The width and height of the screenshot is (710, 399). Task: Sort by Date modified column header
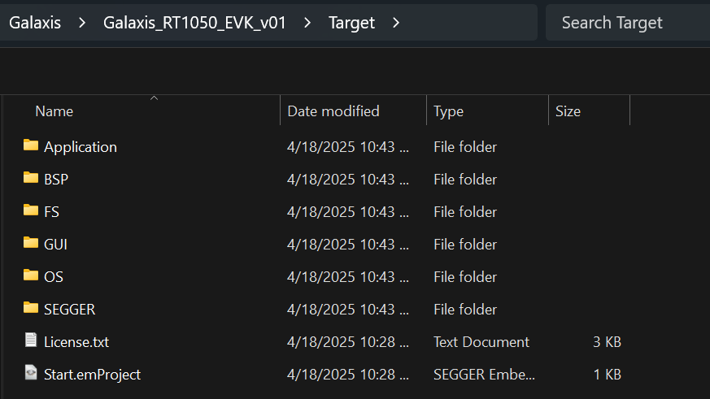(x=353, y=111)
